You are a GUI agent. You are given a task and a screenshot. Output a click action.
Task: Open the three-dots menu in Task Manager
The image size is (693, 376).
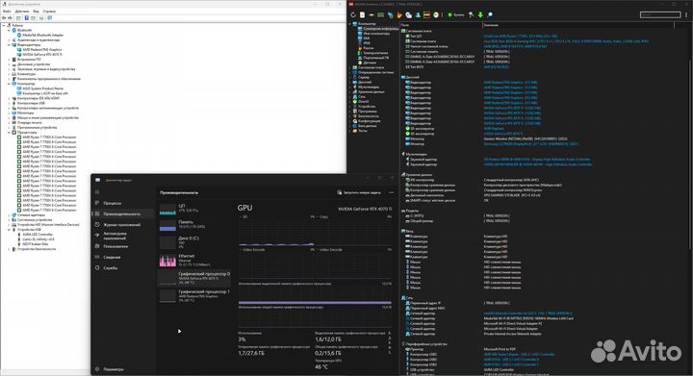391,193
